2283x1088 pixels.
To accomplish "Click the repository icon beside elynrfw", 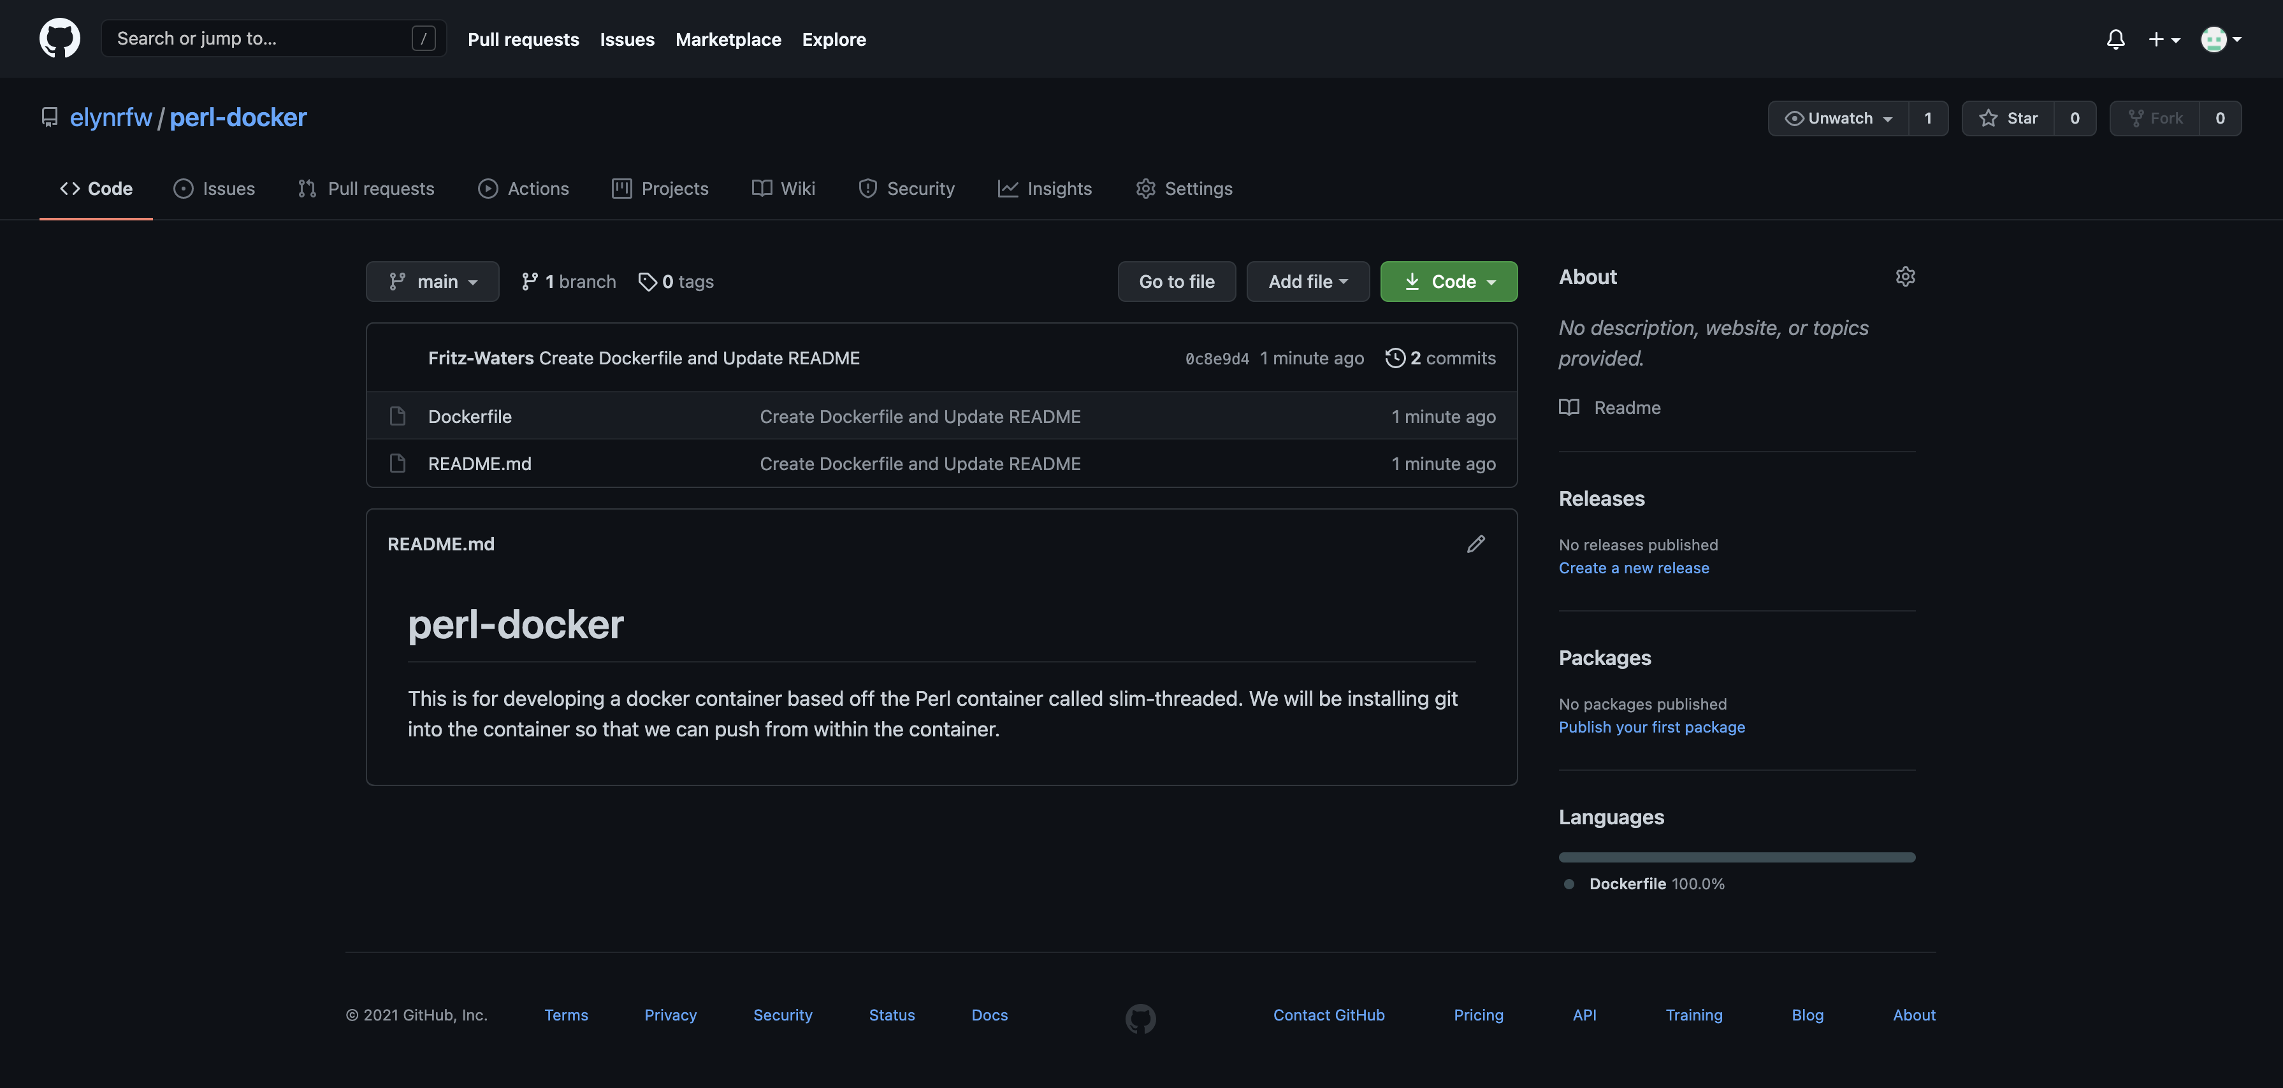I will tap(50, 117).
